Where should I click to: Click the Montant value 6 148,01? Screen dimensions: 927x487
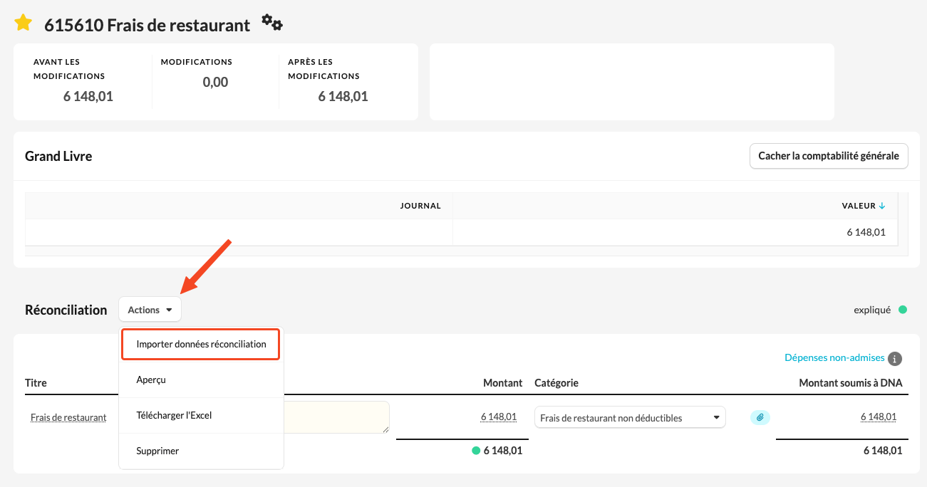498,417
